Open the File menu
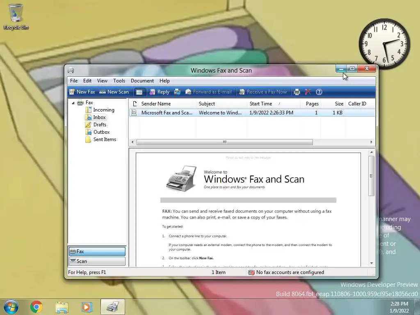The image size is (420, 315). coord(74,81)
